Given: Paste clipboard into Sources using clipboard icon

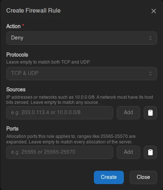Looking at the screenshot, I should pyautogui.click(x=150, y=113).
